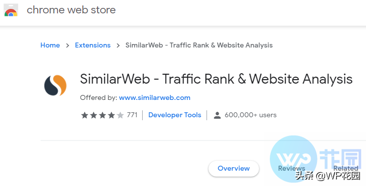
Task: Click the Chrome Web Store logo icon
Action: click(x=11, y=10)
